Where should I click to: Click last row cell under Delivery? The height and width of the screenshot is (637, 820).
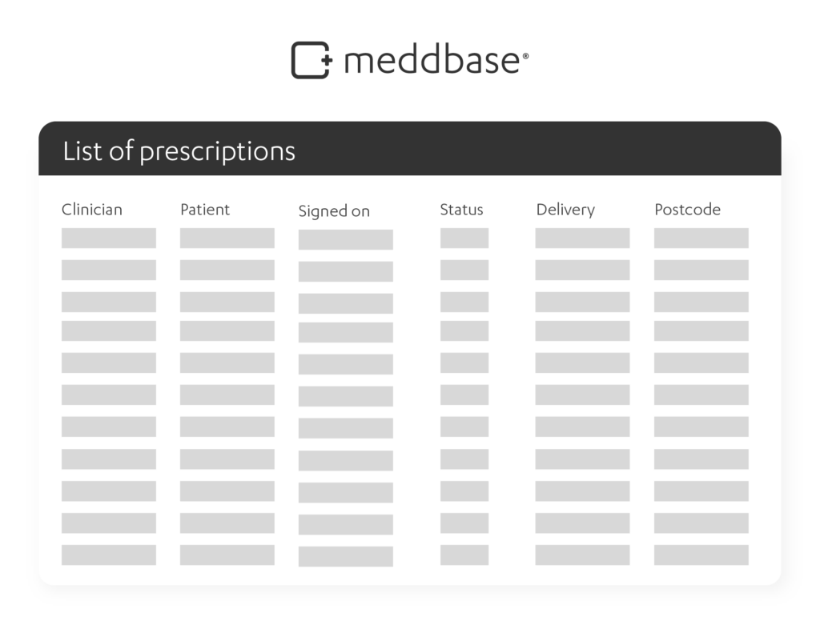click(x=583, y=555)
